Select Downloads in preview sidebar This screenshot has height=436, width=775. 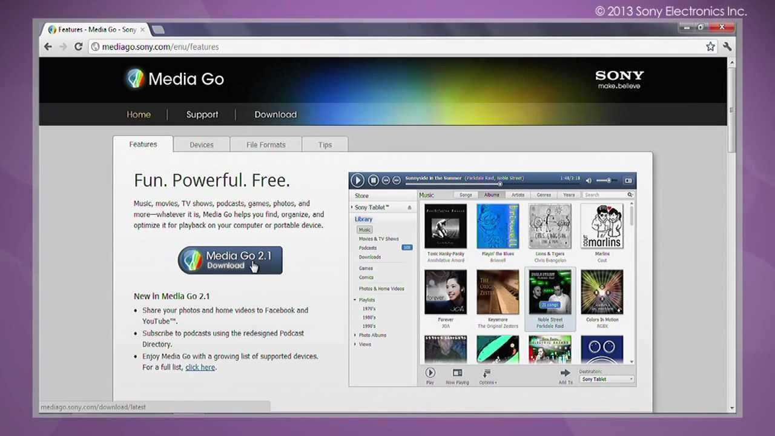pos(370,257)
